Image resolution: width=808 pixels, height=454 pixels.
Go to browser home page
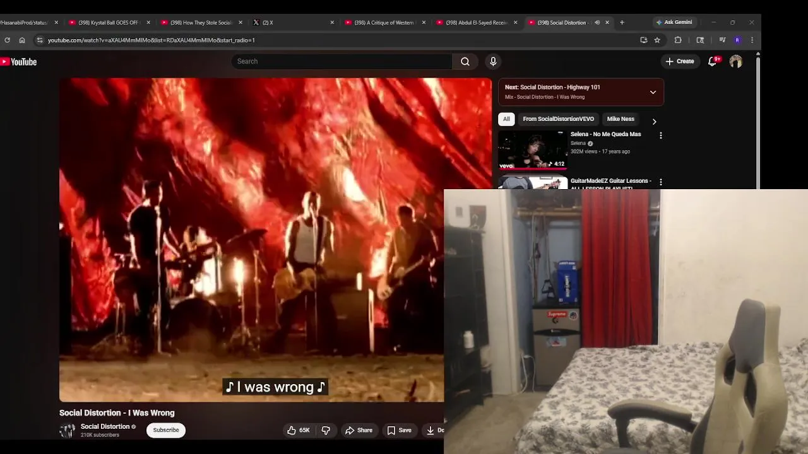coord(22,40)
